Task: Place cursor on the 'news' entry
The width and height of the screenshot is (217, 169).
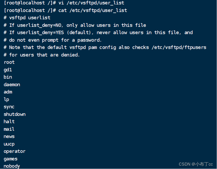Action: pyautogui.click(x=9, y=136)
